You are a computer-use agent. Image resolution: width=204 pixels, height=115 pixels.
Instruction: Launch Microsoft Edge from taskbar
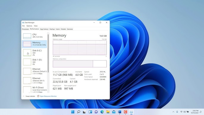coord(102,112)
